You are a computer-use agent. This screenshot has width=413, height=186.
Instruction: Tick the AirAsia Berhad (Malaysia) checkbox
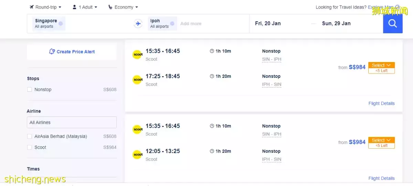pos(30,136)
